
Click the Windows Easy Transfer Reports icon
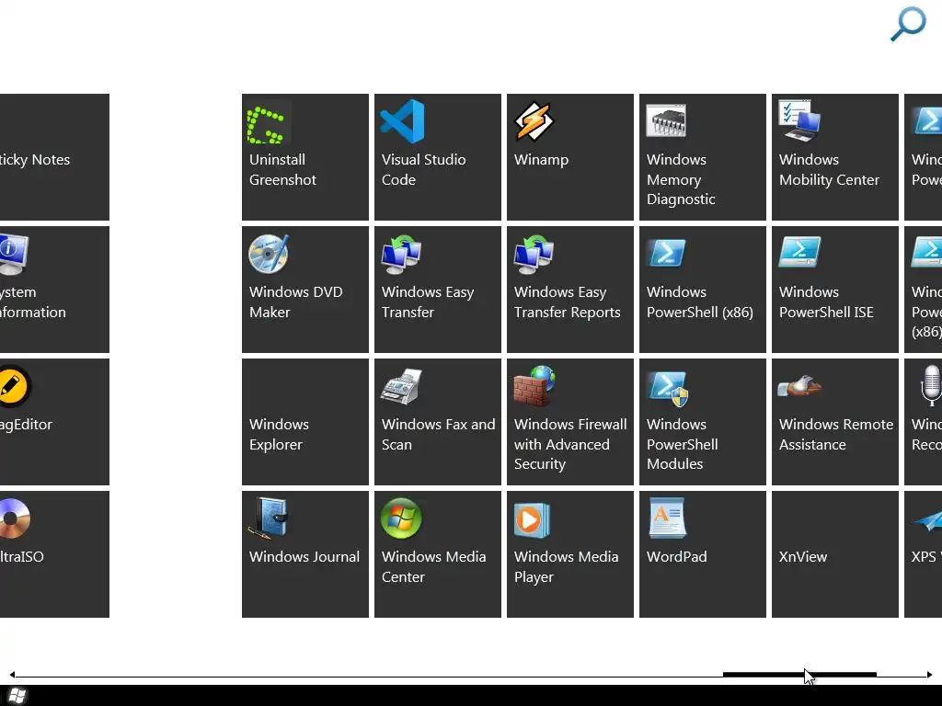(534, 254)
